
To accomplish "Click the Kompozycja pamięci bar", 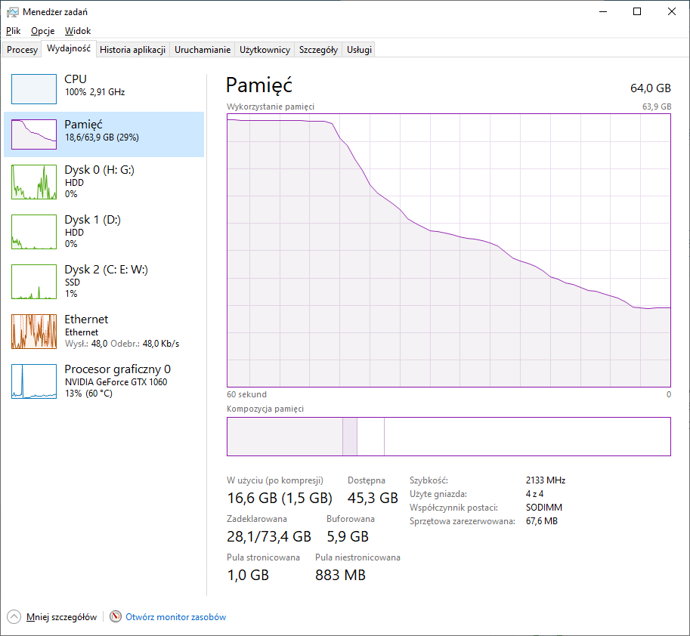I will [x=449, y=437].
